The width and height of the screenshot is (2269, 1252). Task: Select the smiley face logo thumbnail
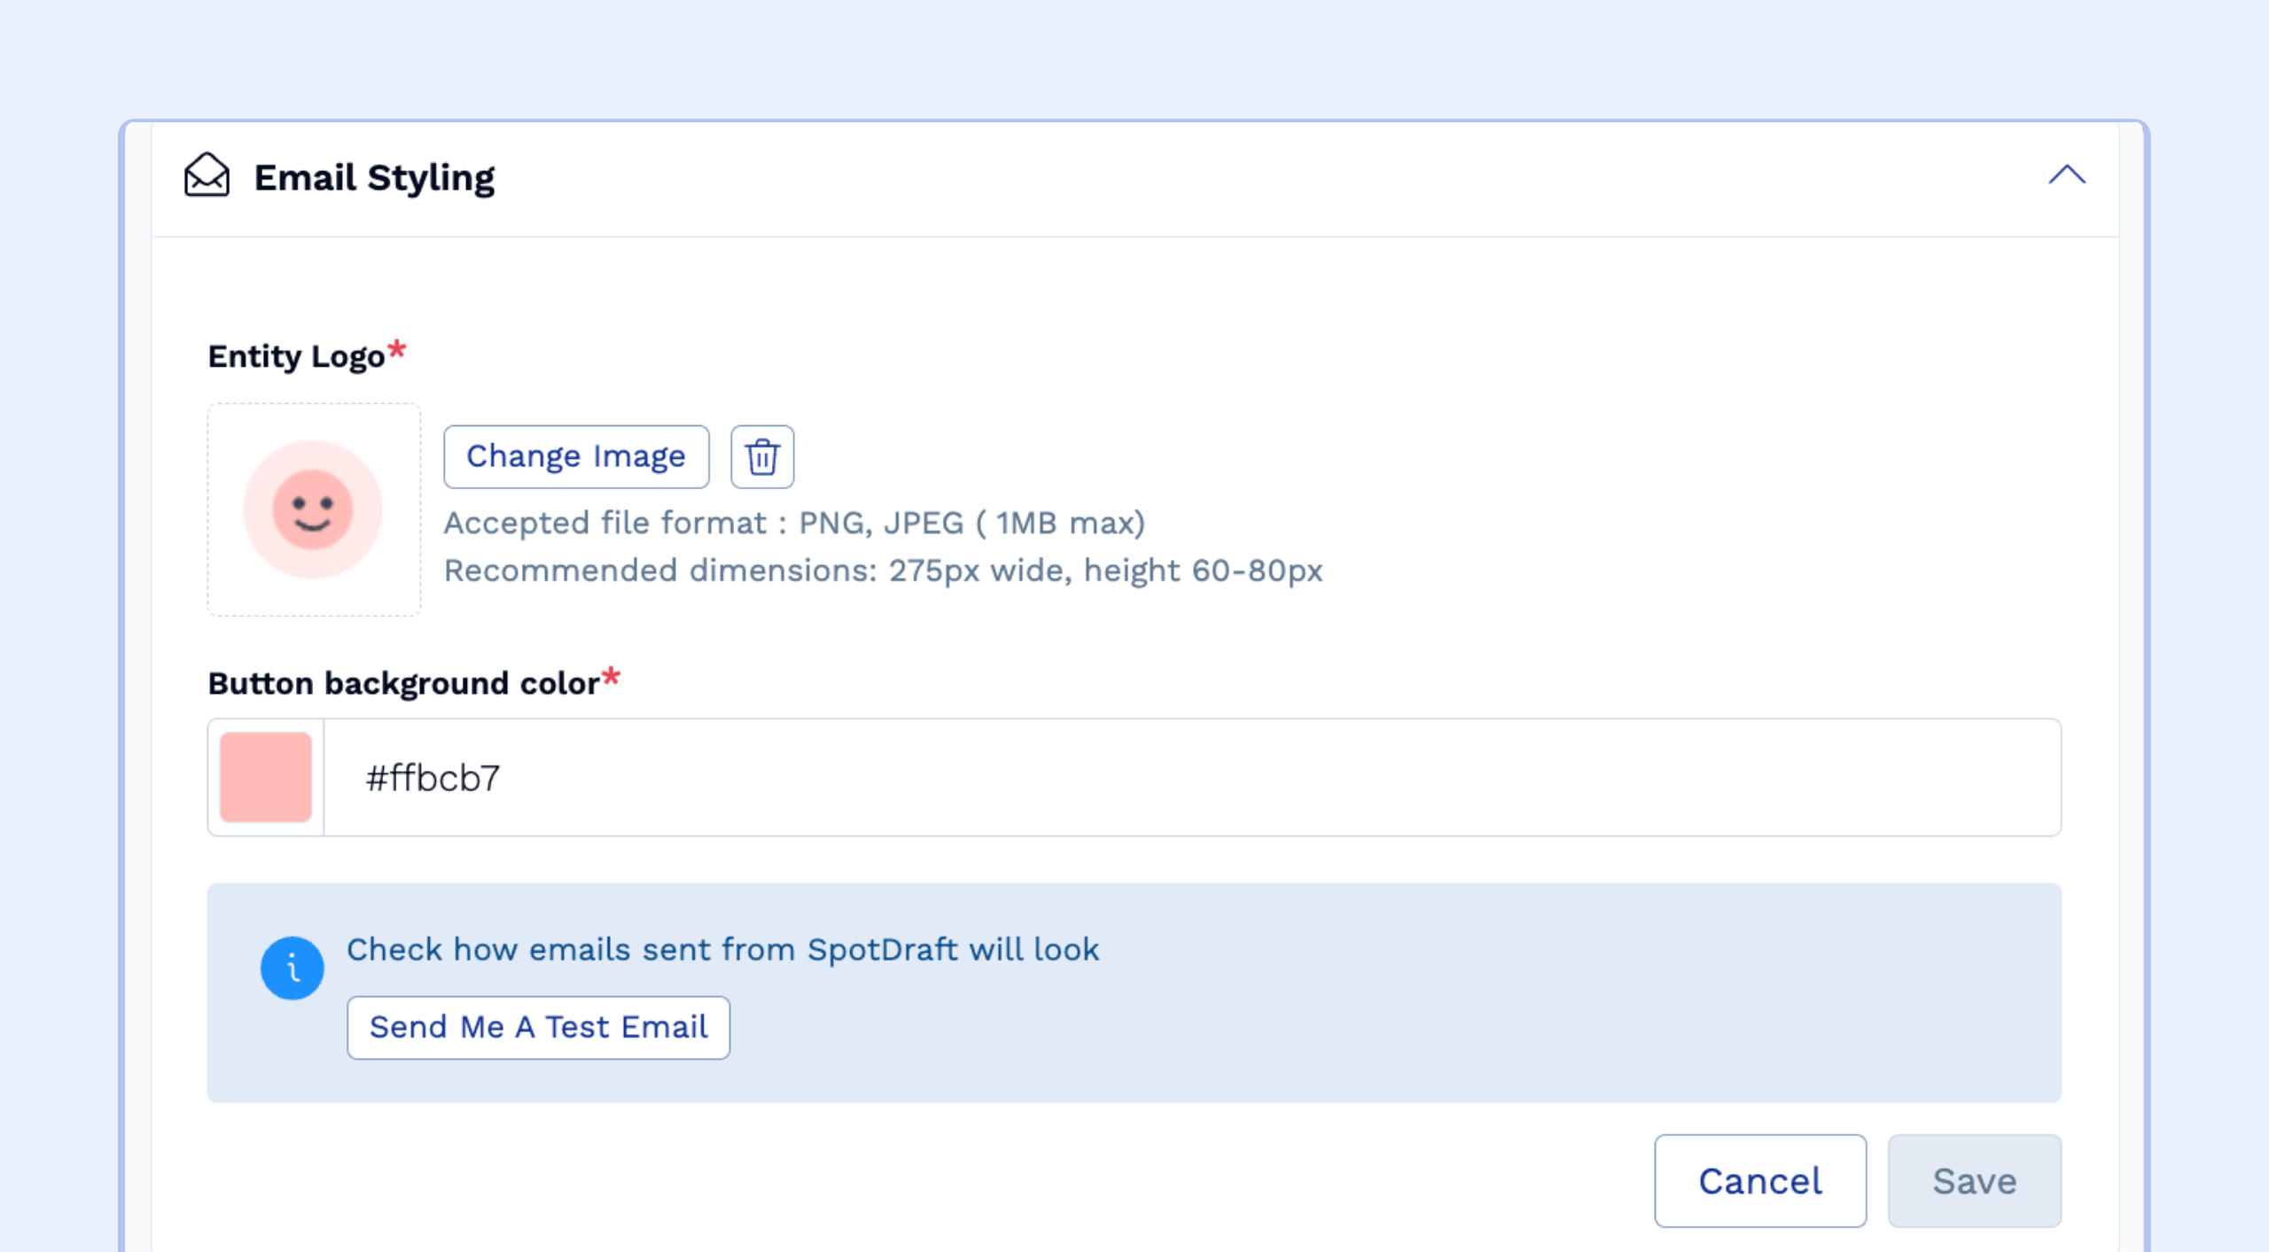click(314, 509)
